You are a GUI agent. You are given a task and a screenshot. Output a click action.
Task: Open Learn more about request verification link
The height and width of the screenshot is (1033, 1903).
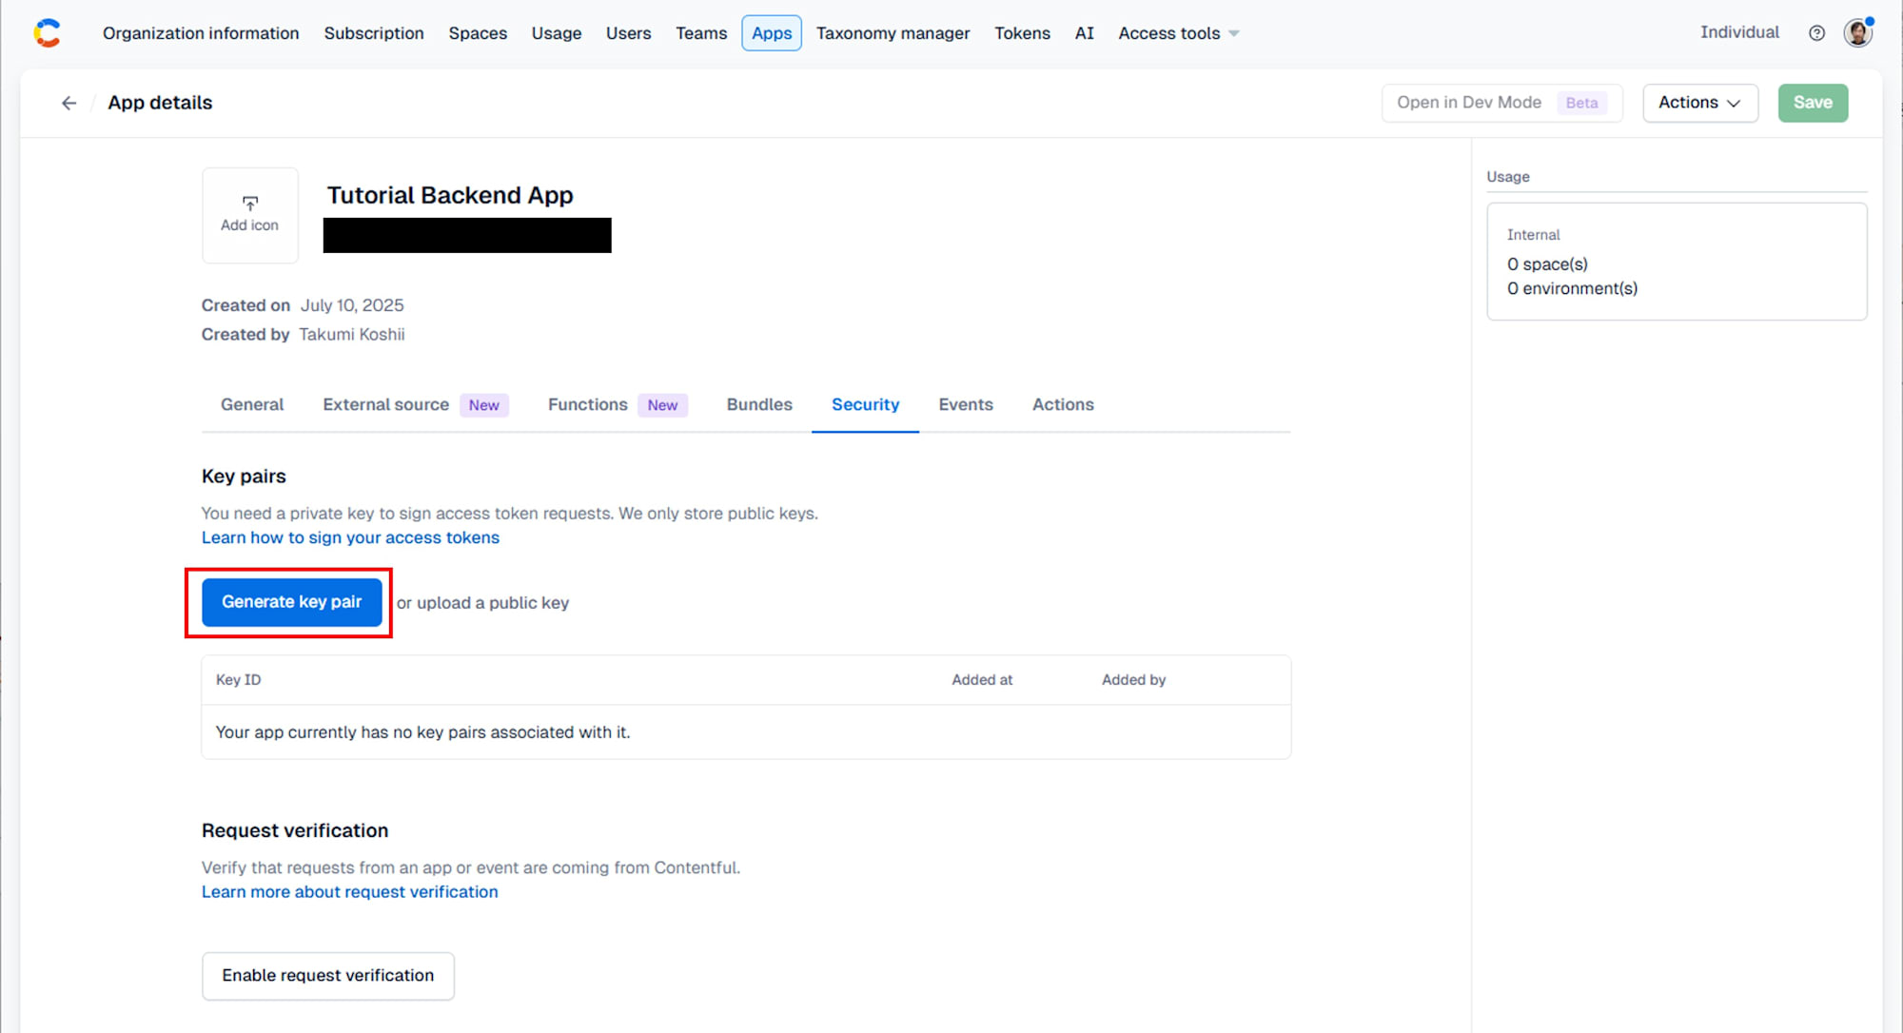[349, 892]
